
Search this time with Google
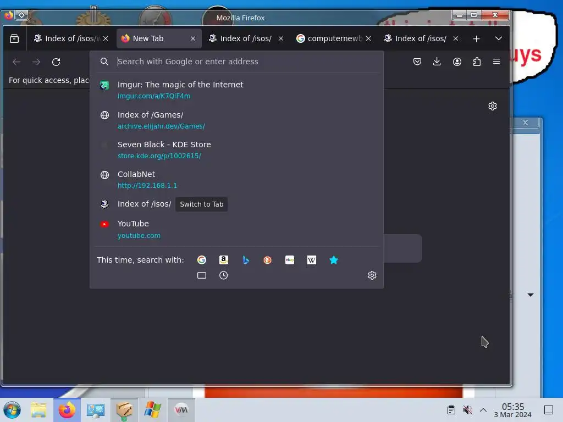pyautogui.click(x=202, y=260)
